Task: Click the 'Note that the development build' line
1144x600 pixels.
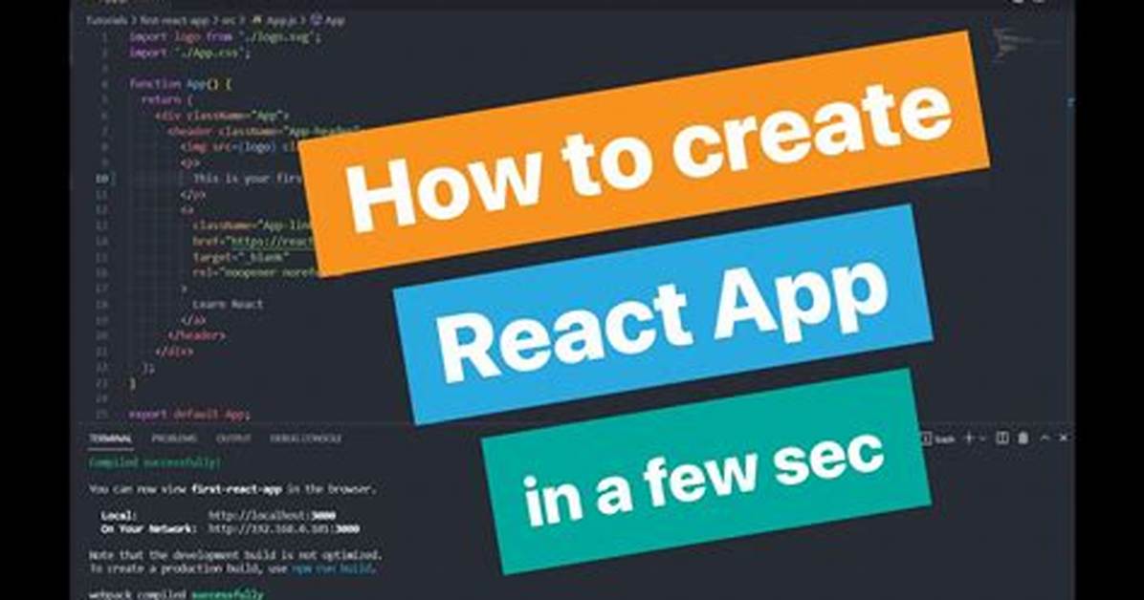Action: pyautogui.click(x=235, y=555)
